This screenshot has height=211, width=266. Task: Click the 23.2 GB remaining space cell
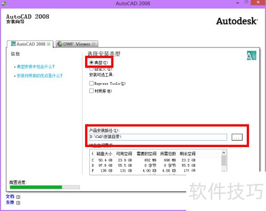(x=188, y=160)
